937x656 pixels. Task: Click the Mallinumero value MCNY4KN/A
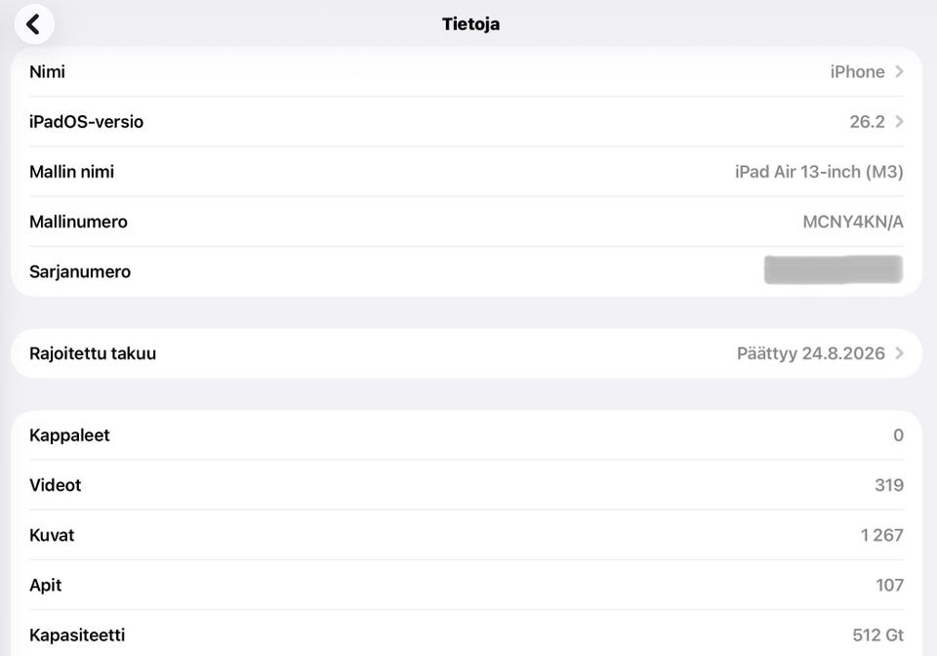coord(852,223)
